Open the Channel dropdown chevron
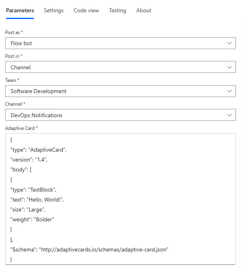This screenshot has height=272, width=243. tap(230, 115)
